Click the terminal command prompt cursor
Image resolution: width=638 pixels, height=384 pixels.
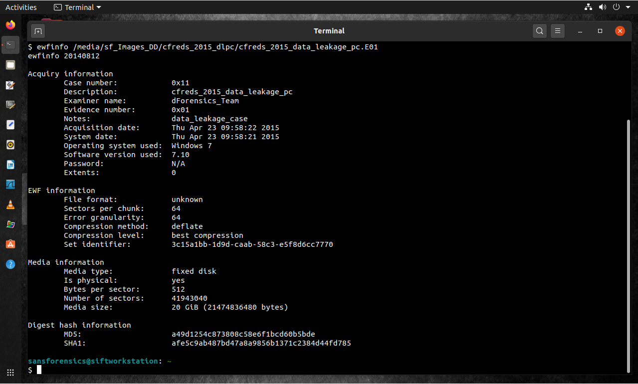[x=39, y=370]
